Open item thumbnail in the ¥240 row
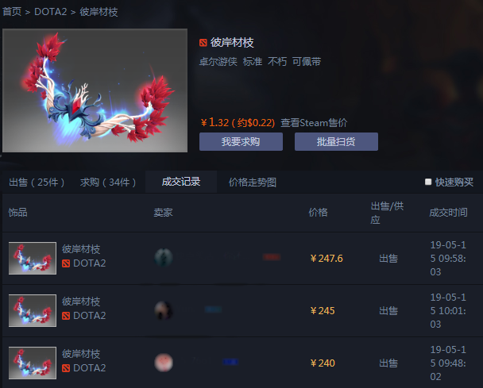Screen dimensions: 483x388 click(33, 363)
